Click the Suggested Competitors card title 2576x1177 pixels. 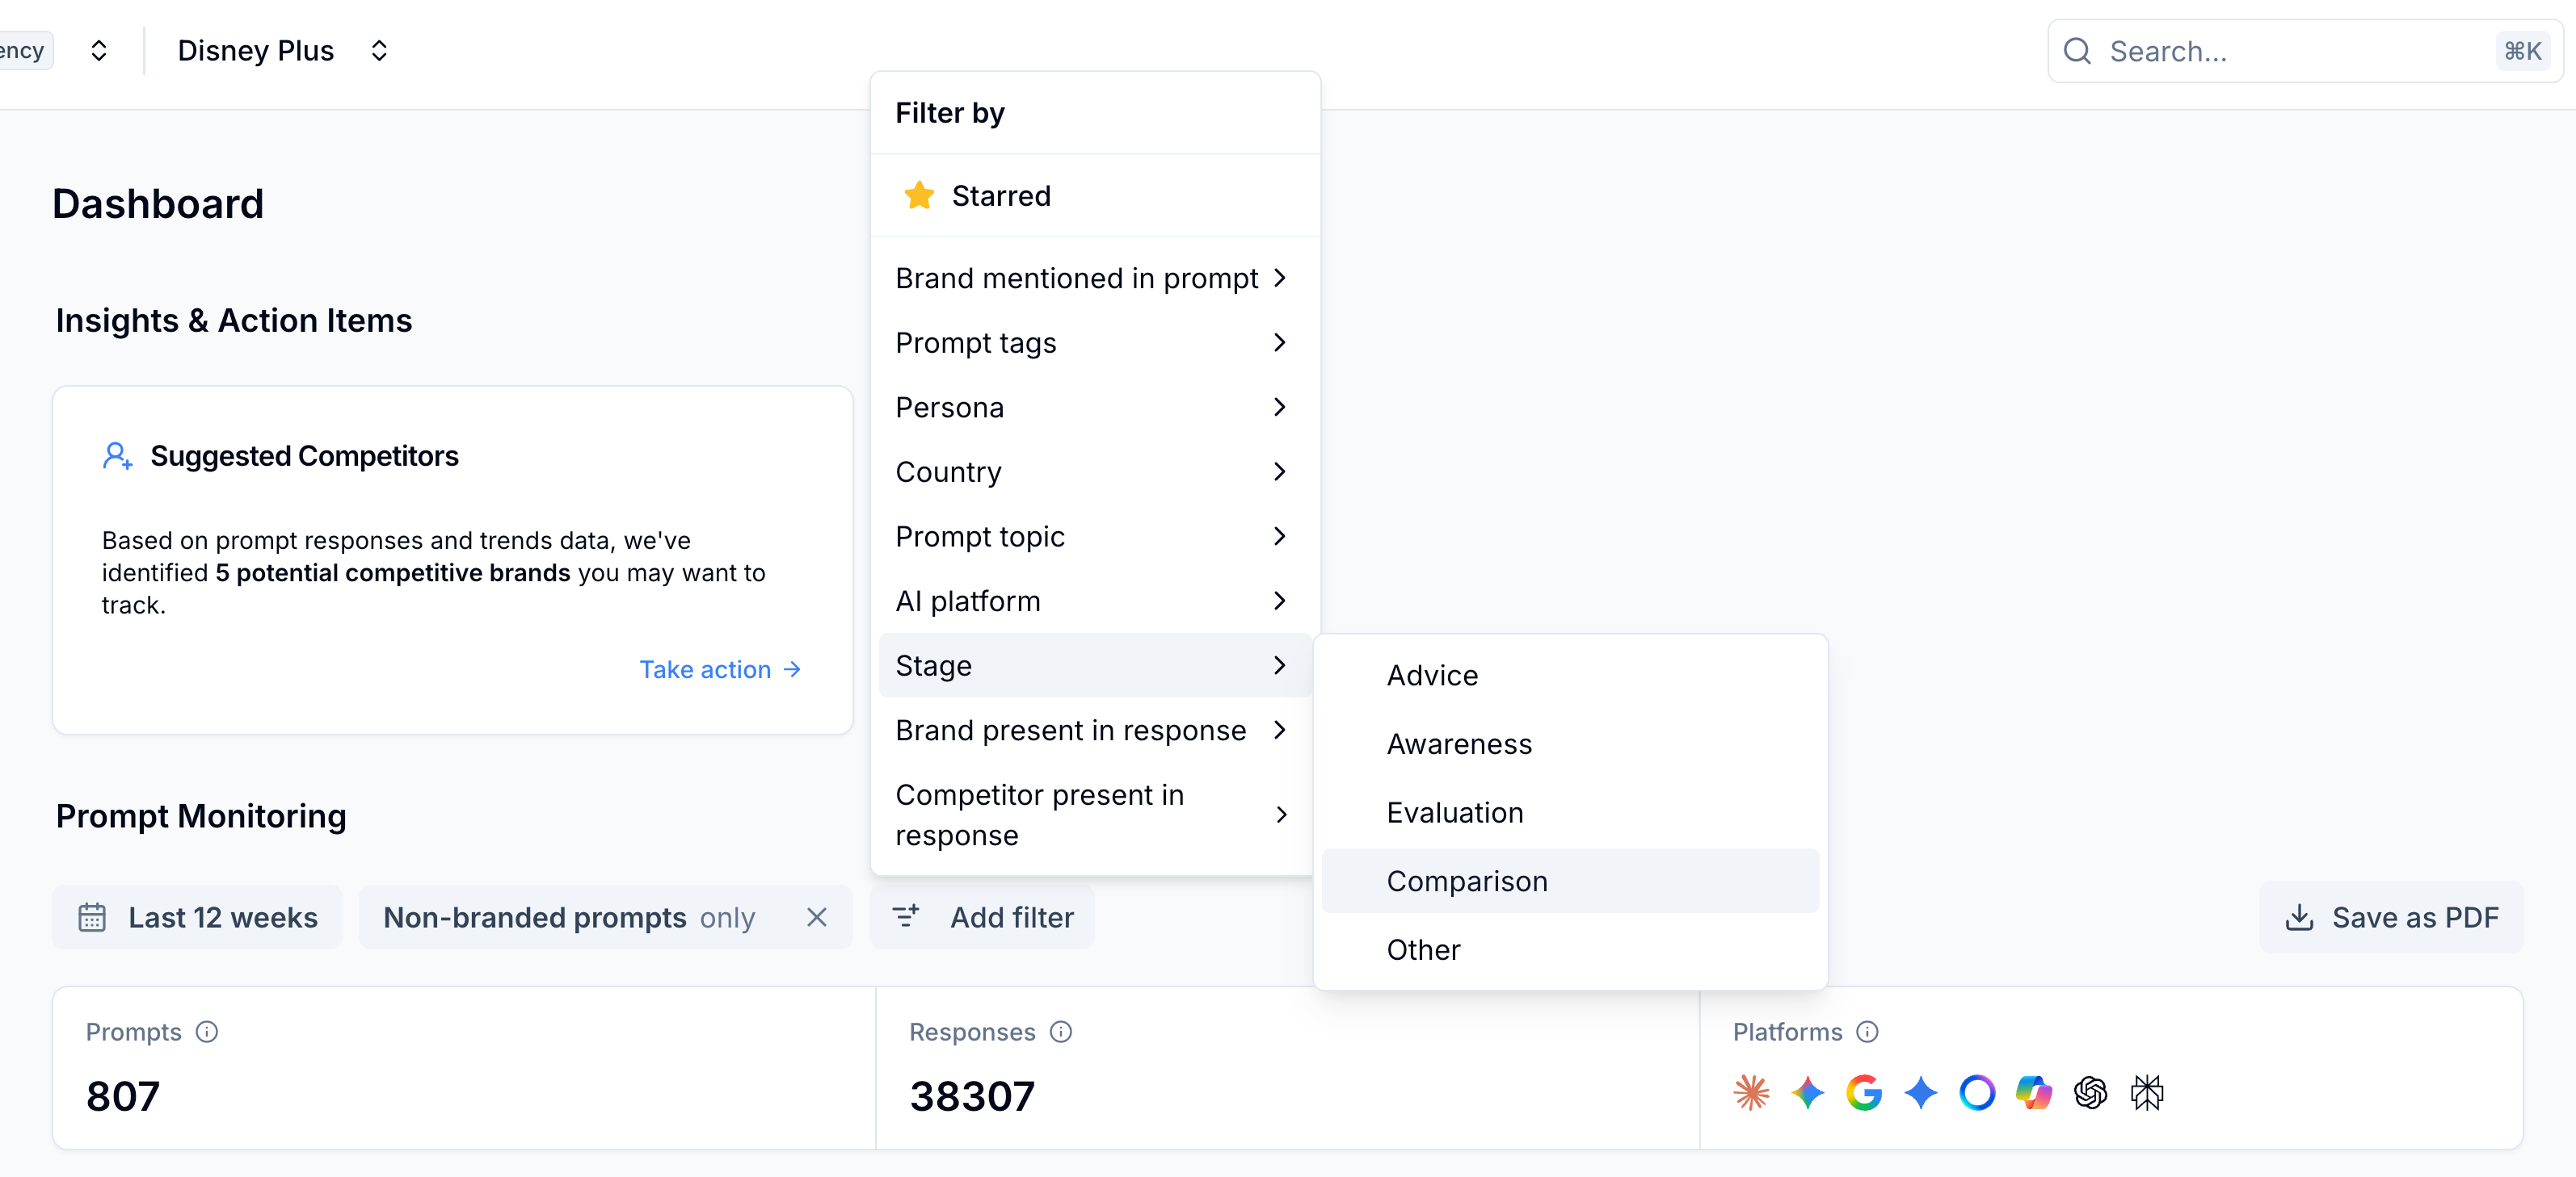304,457
